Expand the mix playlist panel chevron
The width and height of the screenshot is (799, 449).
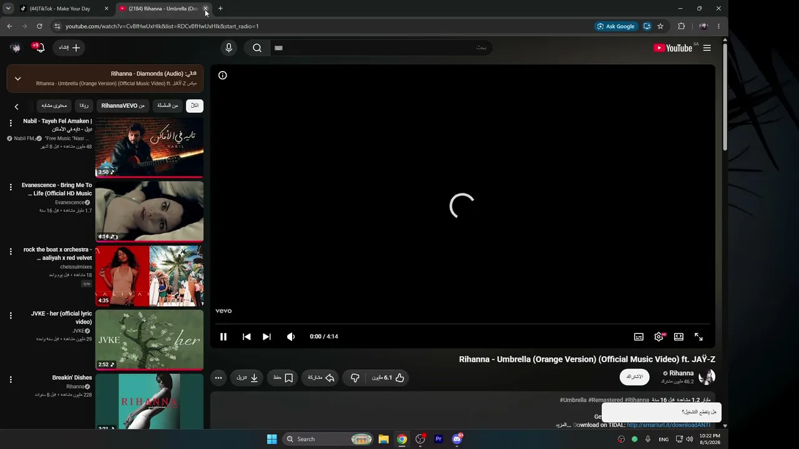[x=17, y=79]
